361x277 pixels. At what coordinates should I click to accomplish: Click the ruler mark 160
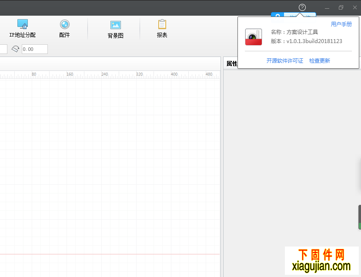click(x=70, y=74)
